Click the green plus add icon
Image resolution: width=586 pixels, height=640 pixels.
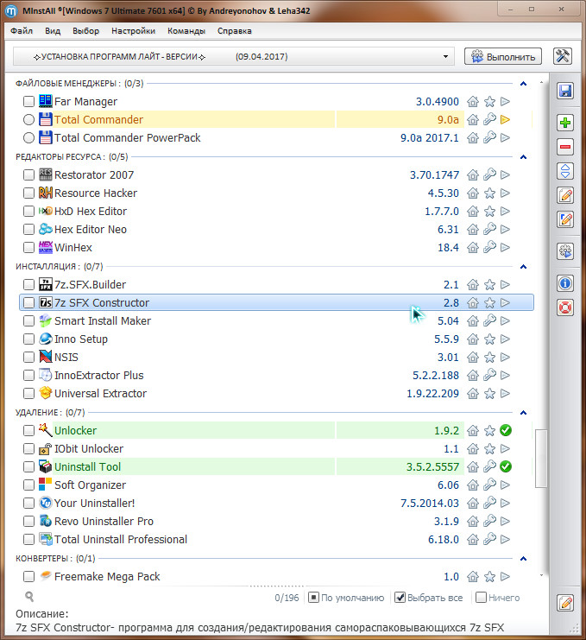565,123
